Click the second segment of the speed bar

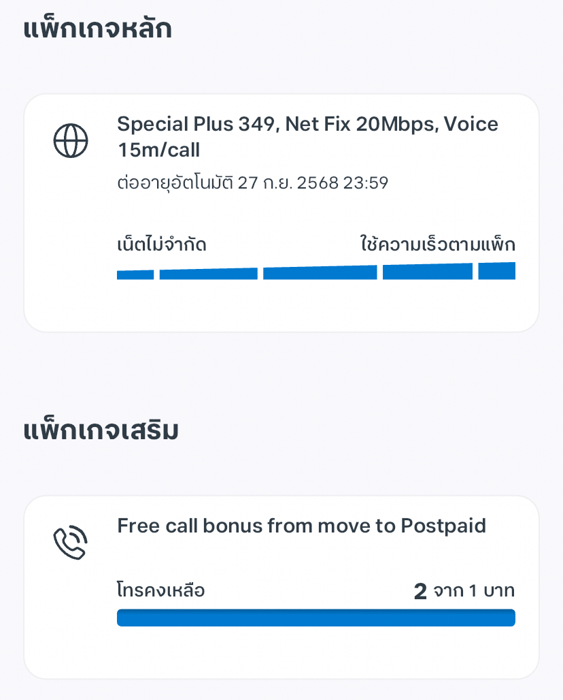point(209,274)
